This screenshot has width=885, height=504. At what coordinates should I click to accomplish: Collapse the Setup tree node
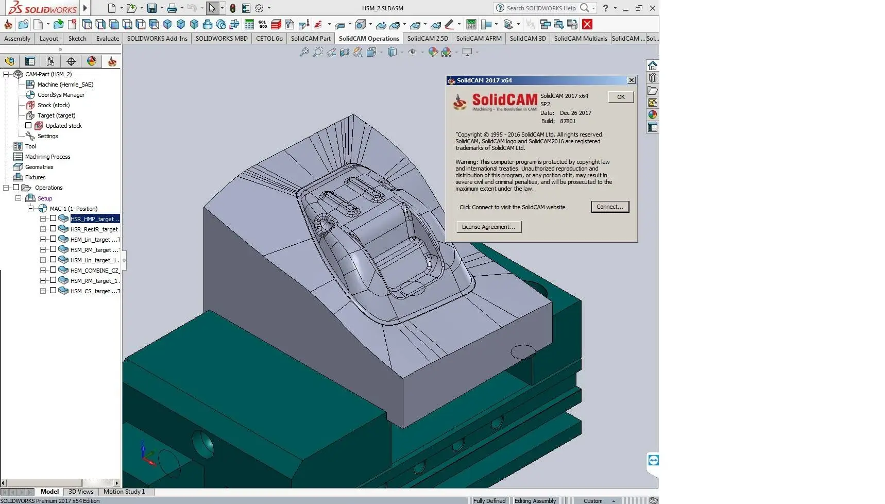19,198
